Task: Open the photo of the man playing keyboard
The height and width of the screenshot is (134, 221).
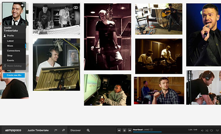Action: click(108, 90)
